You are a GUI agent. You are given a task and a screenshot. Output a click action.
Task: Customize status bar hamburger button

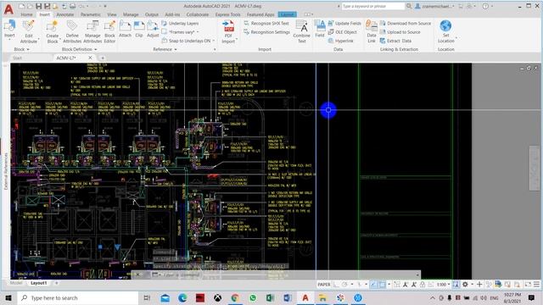point(536,285)
